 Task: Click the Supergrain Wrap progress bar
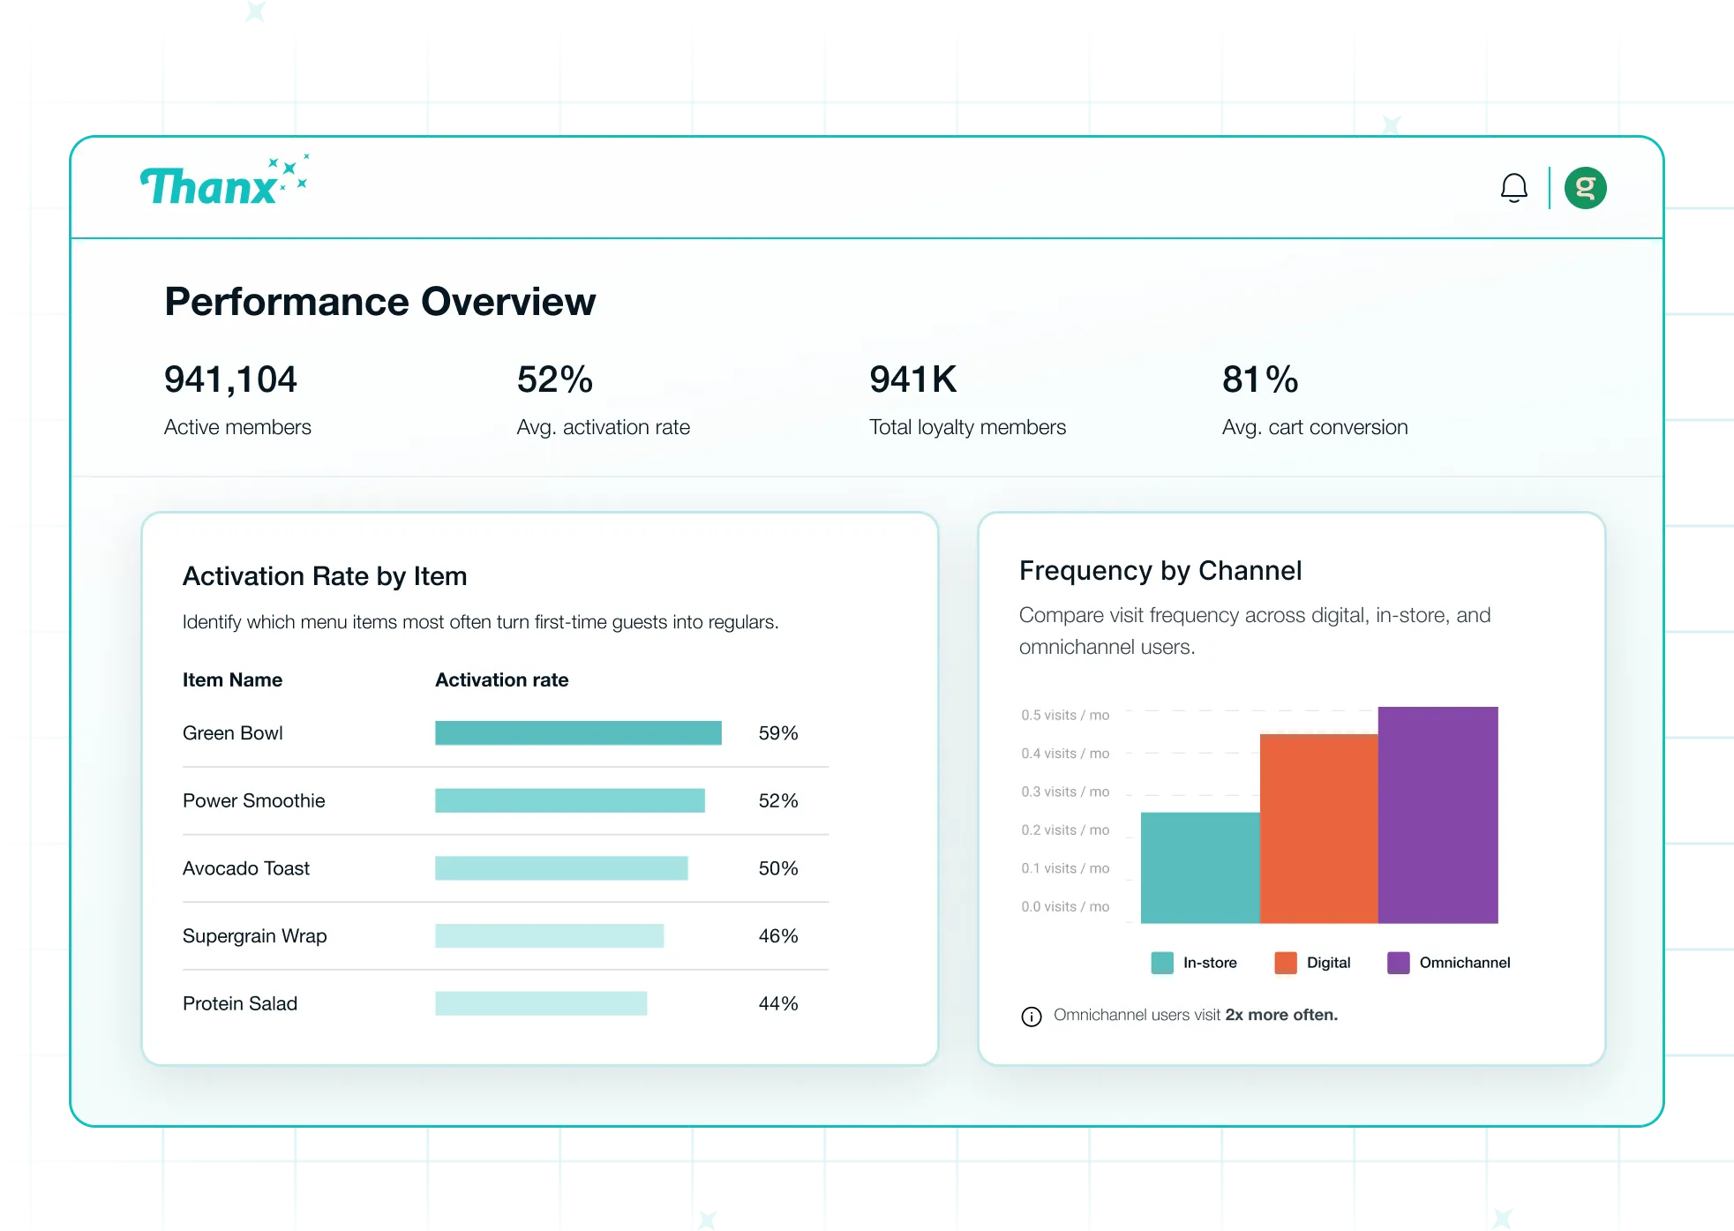pyautogui.click(x=549, y=936)
